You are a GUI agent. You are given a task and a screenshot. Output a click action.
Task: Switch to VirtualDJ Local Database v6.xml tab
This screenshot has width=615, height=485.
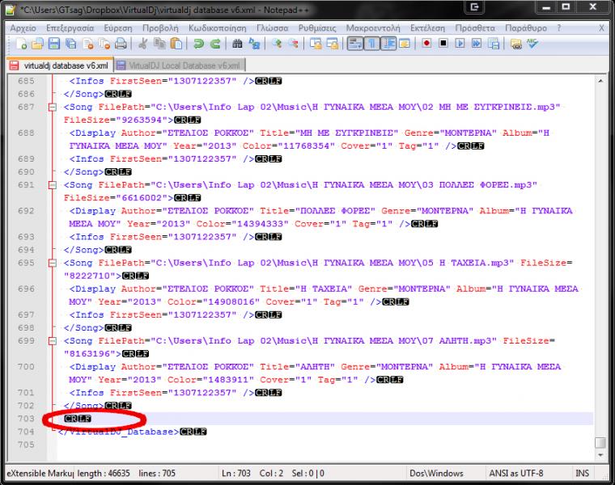pos(180,65)
